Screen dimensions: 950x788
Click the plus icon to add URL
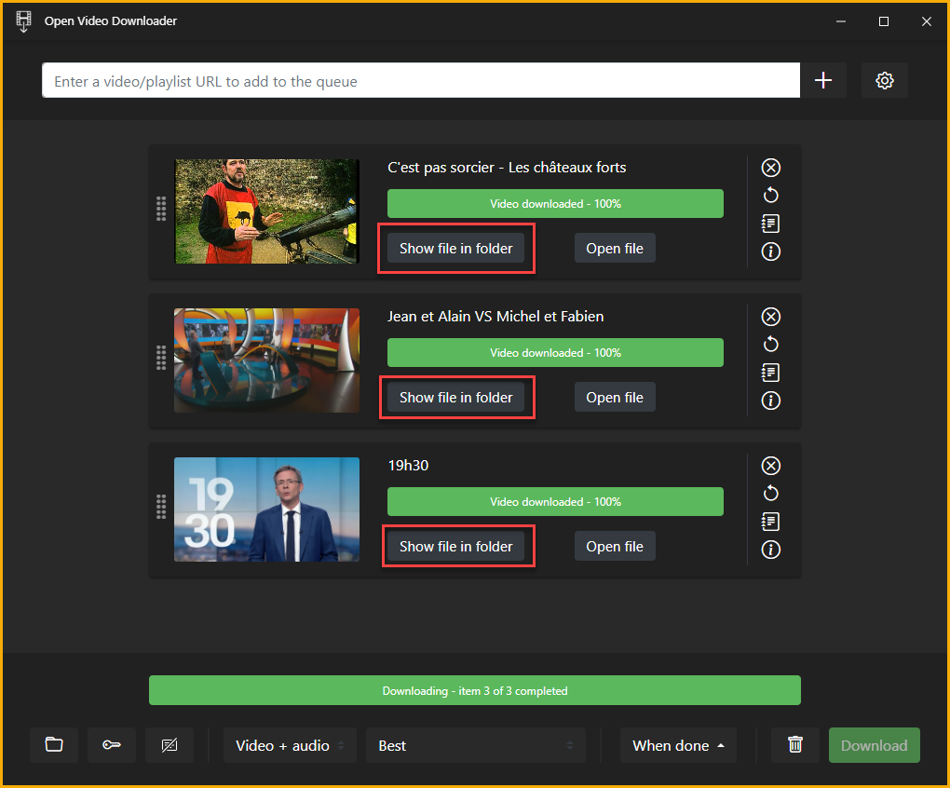pos(823,81)
